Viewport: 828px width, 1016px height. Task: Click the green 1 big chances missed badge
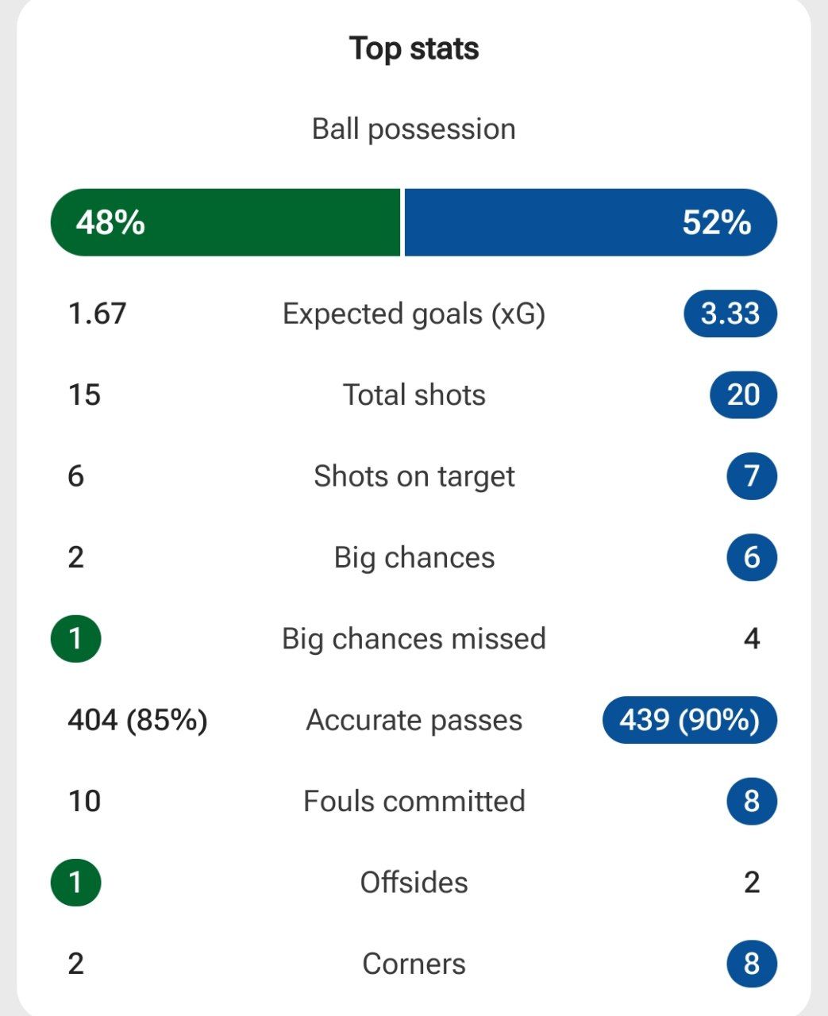pyautogui.click(x=76, y=639)
